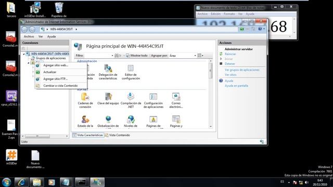333x187 pixels.
Task: Click Internet Explorer taskbar icon
Action: tap(21, 182)
